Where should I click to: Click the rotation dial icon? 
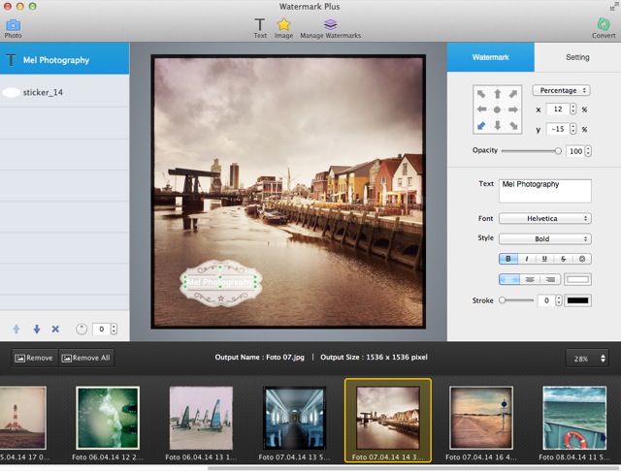pos(82,330)
